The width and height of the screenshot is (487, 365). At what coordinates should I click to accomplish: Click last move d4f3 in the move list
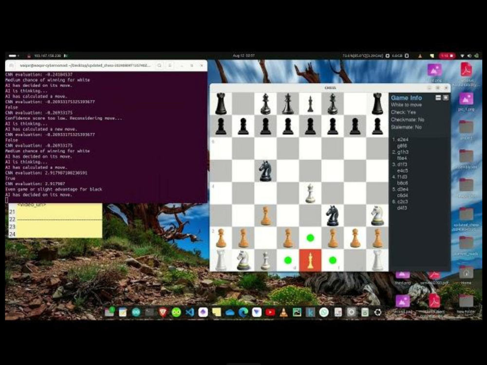pyautogui.click(x=402, y=208)
